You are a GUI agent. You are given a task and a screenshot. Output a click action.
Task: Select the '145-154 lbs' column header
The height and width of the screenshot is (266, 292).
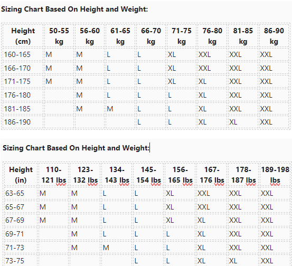(148, 175)
